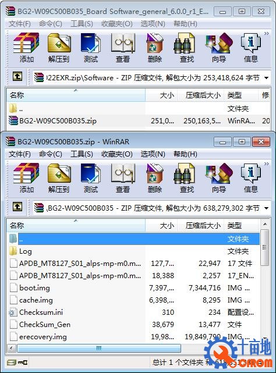Select APDB_MT8127 file sized 22,947 compressed
The image size is (276, 373).
click(133, 264)
